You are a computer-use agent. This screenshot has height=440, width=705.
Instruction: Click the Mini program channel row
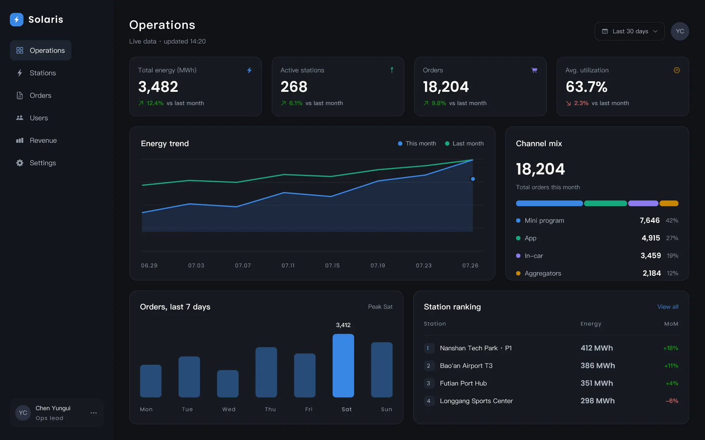pyautogui.click(x=597, y=221)
